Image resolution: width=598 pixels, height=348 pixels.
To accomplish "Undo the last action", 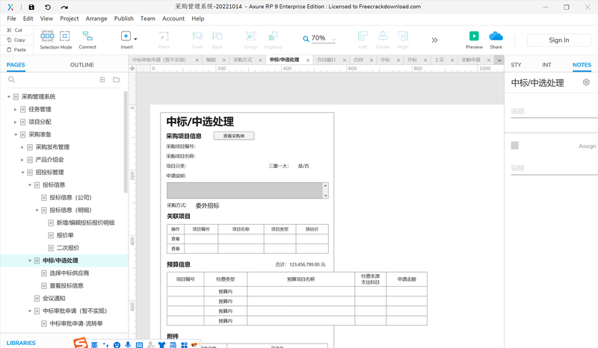I will pyautogui.click(x=48, y=7).
